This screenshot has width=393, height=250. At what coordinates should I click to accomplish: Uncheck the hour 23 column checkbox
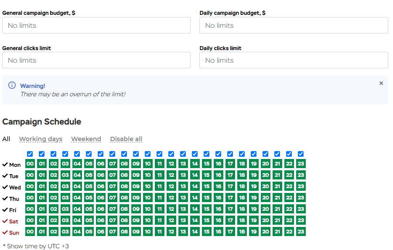coord(301,154)
